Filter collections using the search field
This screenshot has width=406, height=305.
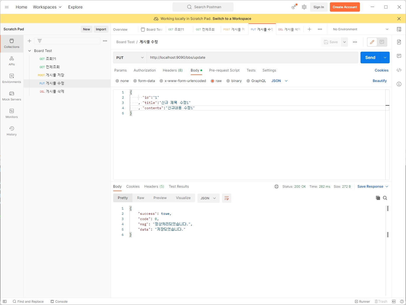coord(67,41)
